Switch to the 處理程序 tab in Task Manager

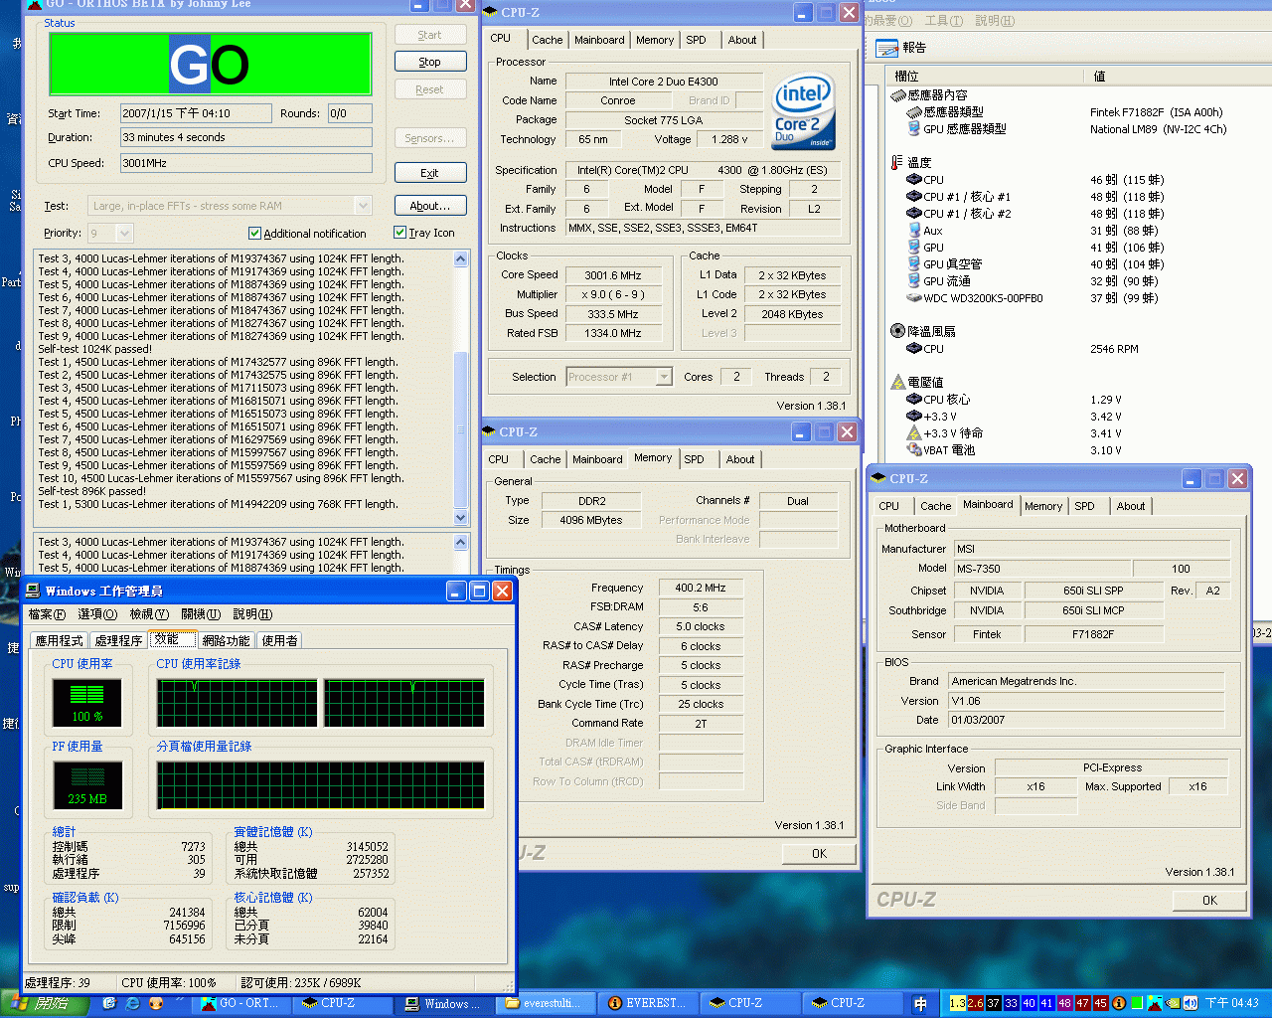click(x=118, y=641)
